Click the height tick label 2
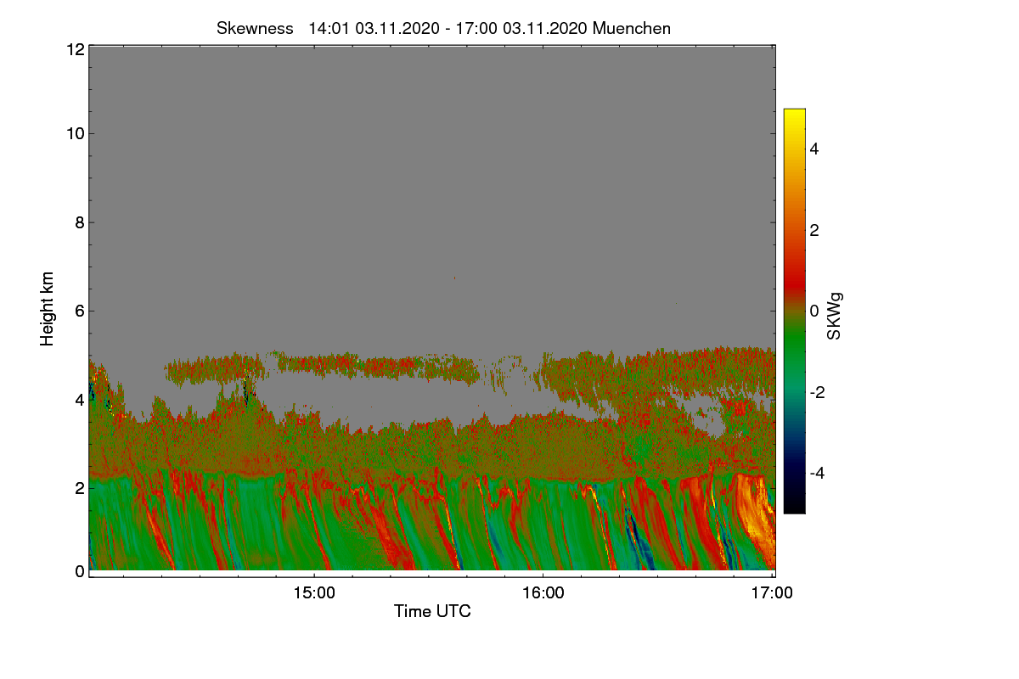Screen dimensions: 1019x679 [x=78, y=487]
